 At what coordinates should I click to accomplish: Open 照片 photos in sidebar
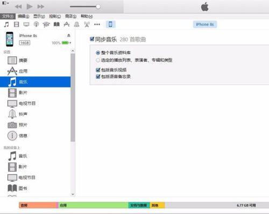click(x=36, y=125)
